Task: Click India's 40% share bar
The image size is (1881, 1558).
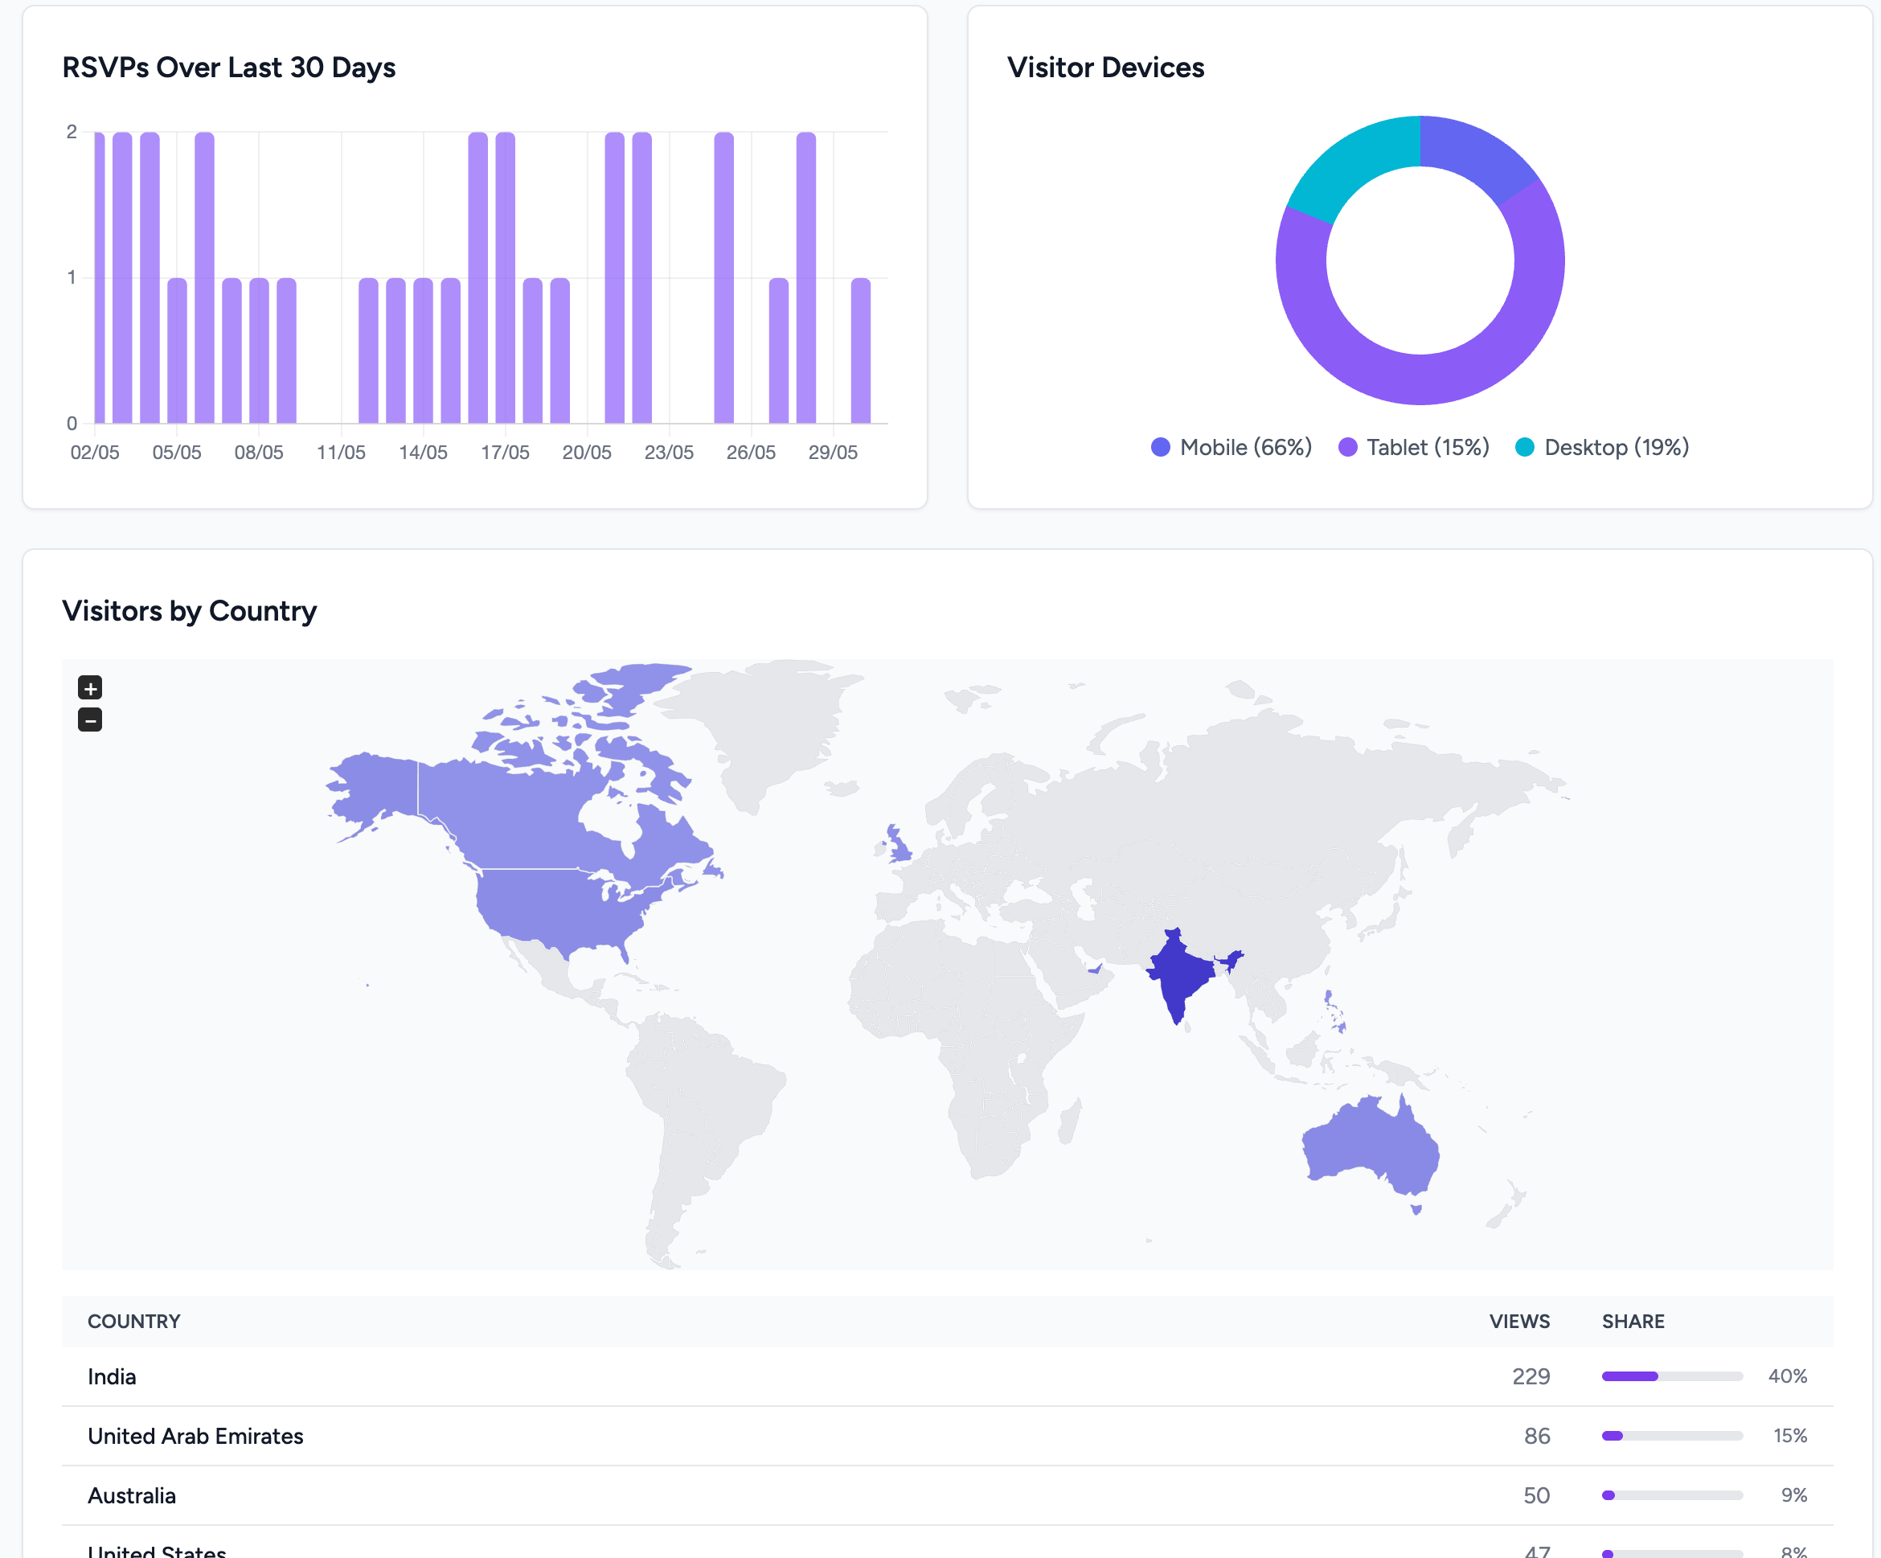Action: [1672, 1376]
